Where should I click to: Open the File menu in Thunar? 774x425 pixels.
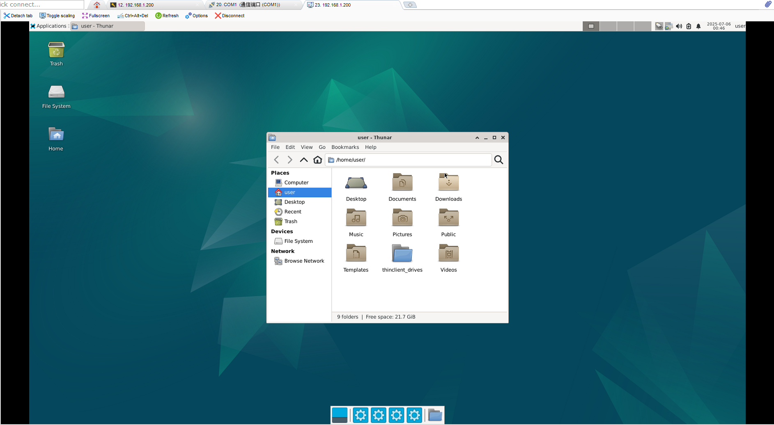pos(275,147)
